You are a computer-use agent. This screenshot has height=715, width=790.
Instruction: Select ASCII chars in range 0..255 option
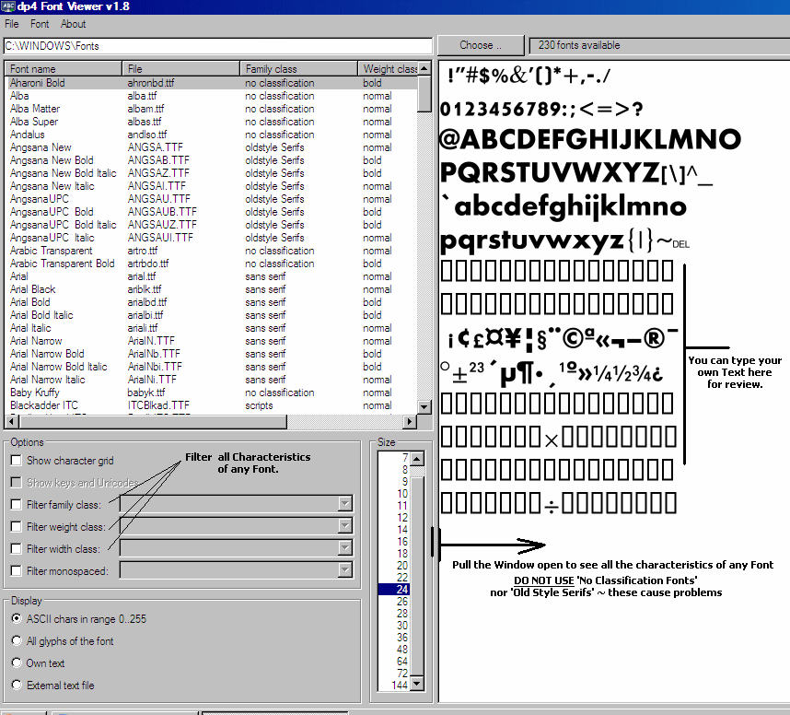(x=17, y=618)
